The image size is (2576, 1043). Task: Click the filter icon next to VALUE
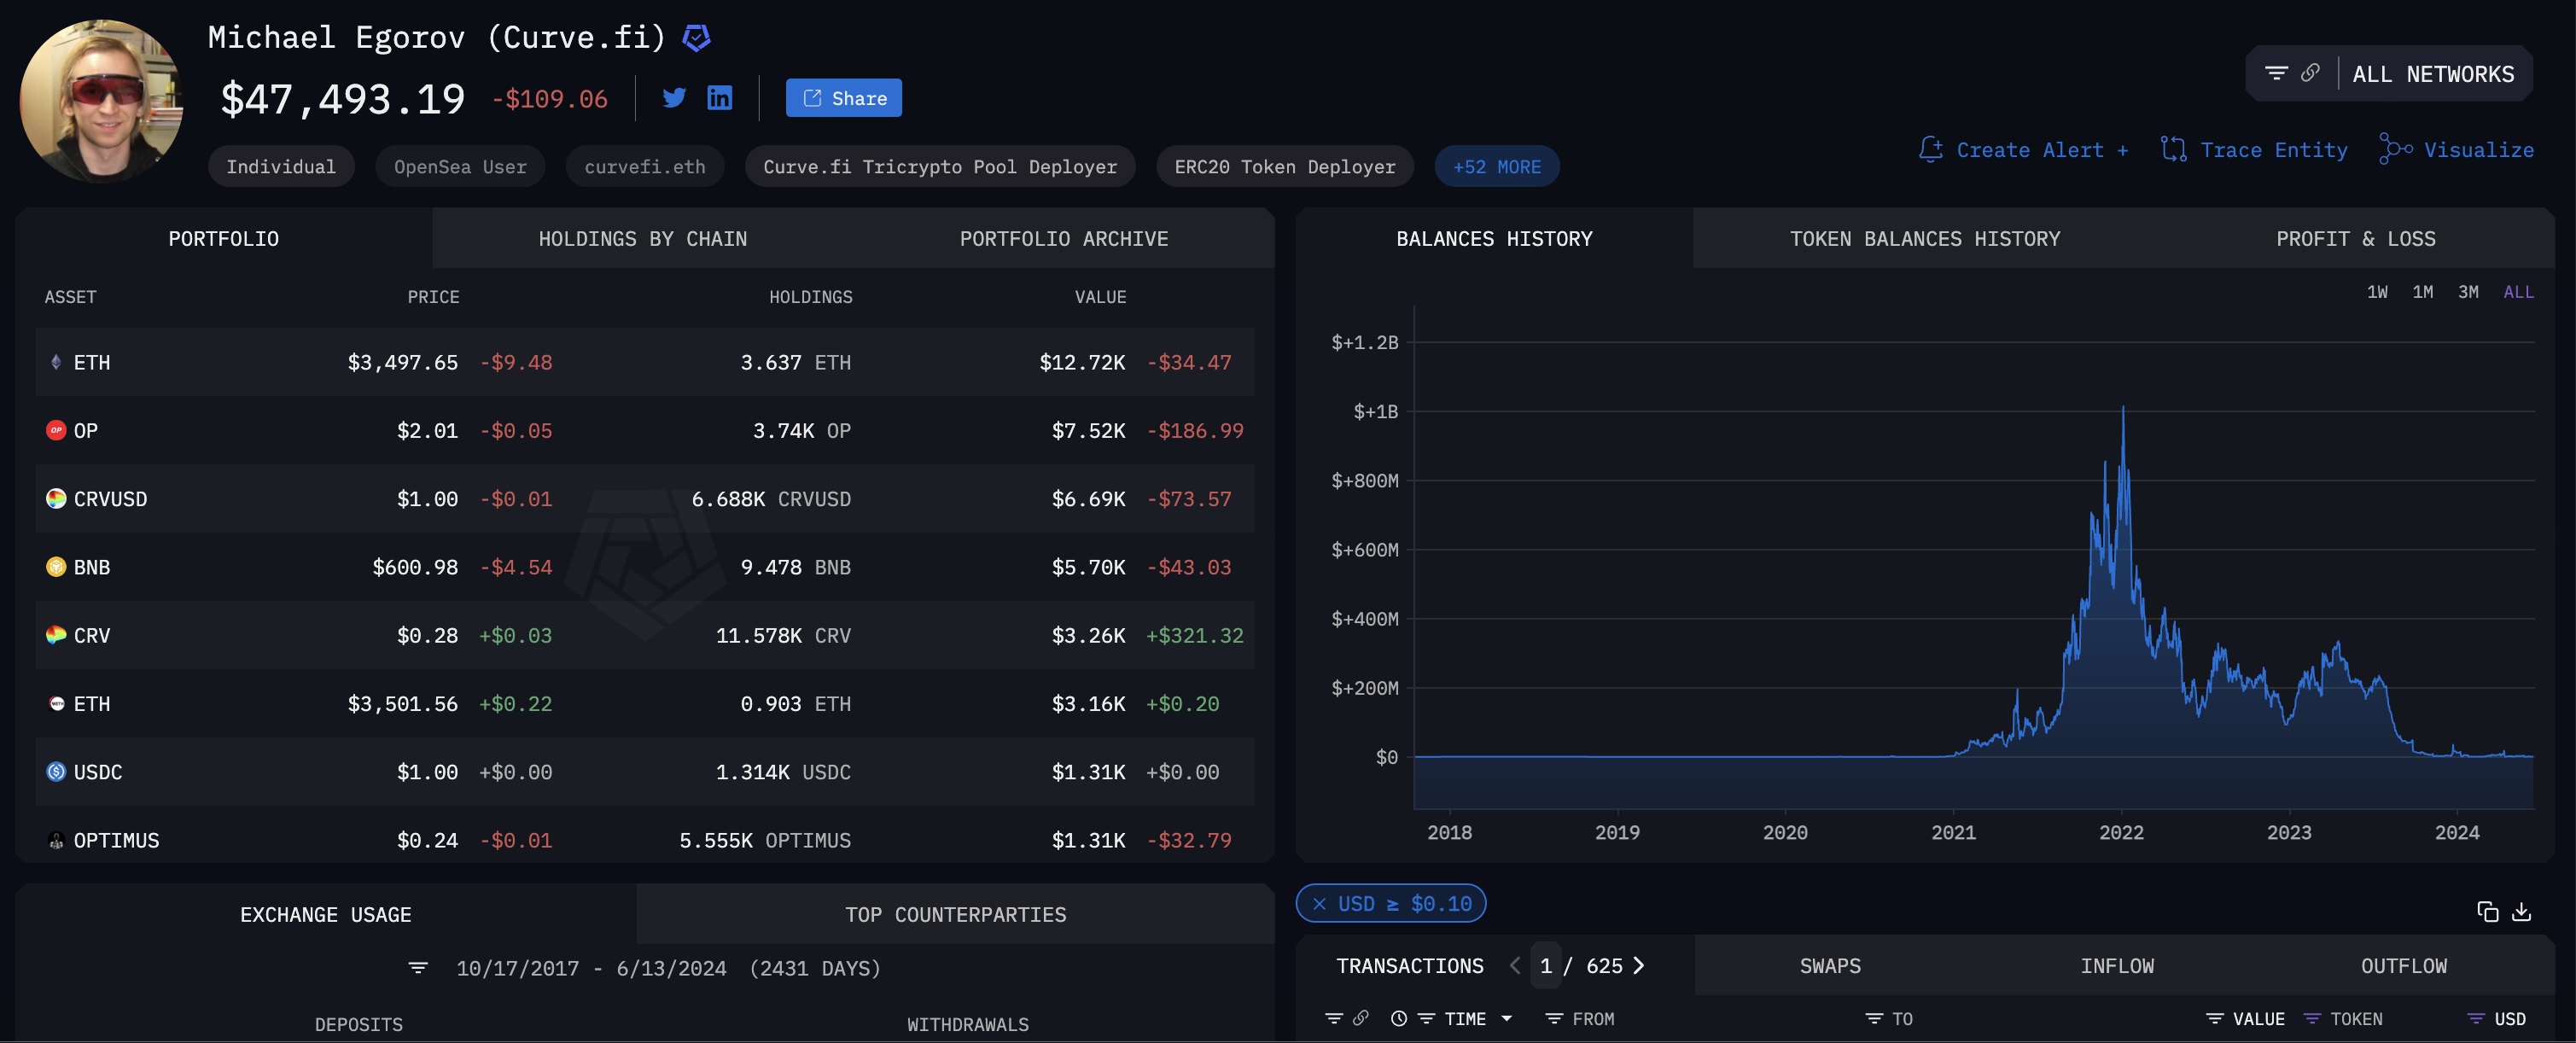(2215, 1018)
